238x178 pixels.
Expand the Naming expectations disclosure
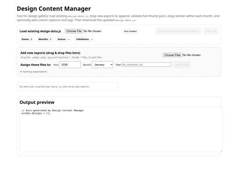coord(33,72)
